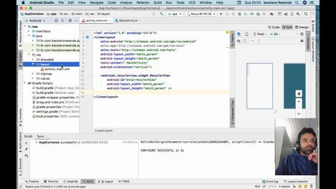336x189 pixels.
Task: Click the Apple menu icon
Action: pyautogui.click(x=23, y=3)
